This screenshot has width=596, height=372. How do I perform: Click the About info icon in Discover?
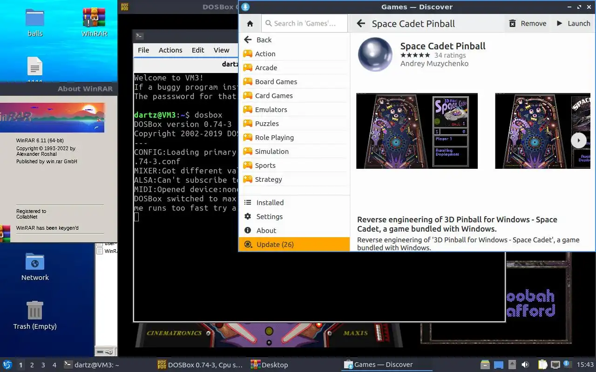click(x=248, y=231)
